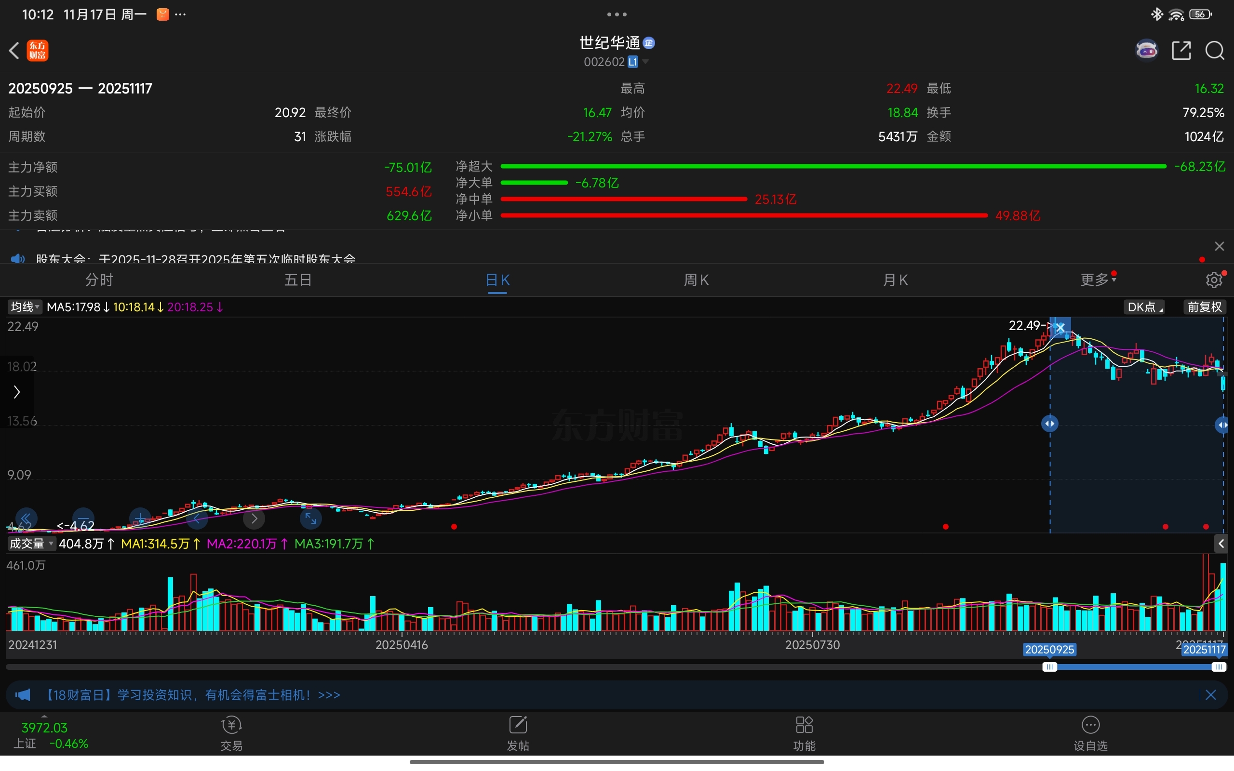Open the robot assistant icon
The image size is (1234, 771).
[x=1147, y=50]
